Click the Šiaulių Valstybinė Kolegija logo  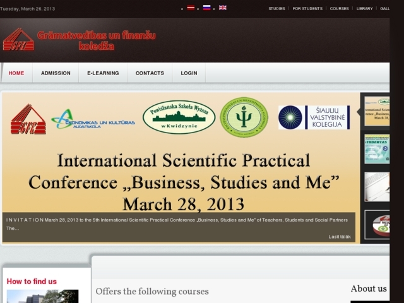[314, 117]
